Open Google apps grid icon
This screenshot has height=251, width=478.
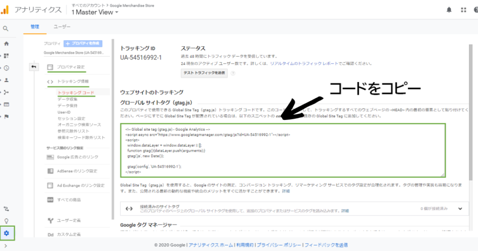click(x=464, y=10)
